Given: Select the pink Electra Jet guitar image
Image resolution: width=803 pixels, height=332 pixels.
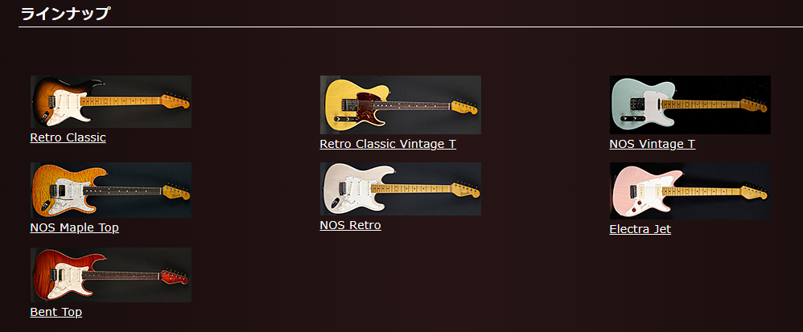Looking at the screenshot, I should click(x=690, y=191).
